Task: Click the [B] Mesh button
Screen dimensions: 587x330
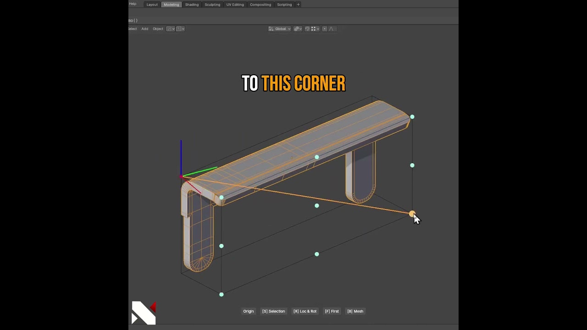Action: 355,311
